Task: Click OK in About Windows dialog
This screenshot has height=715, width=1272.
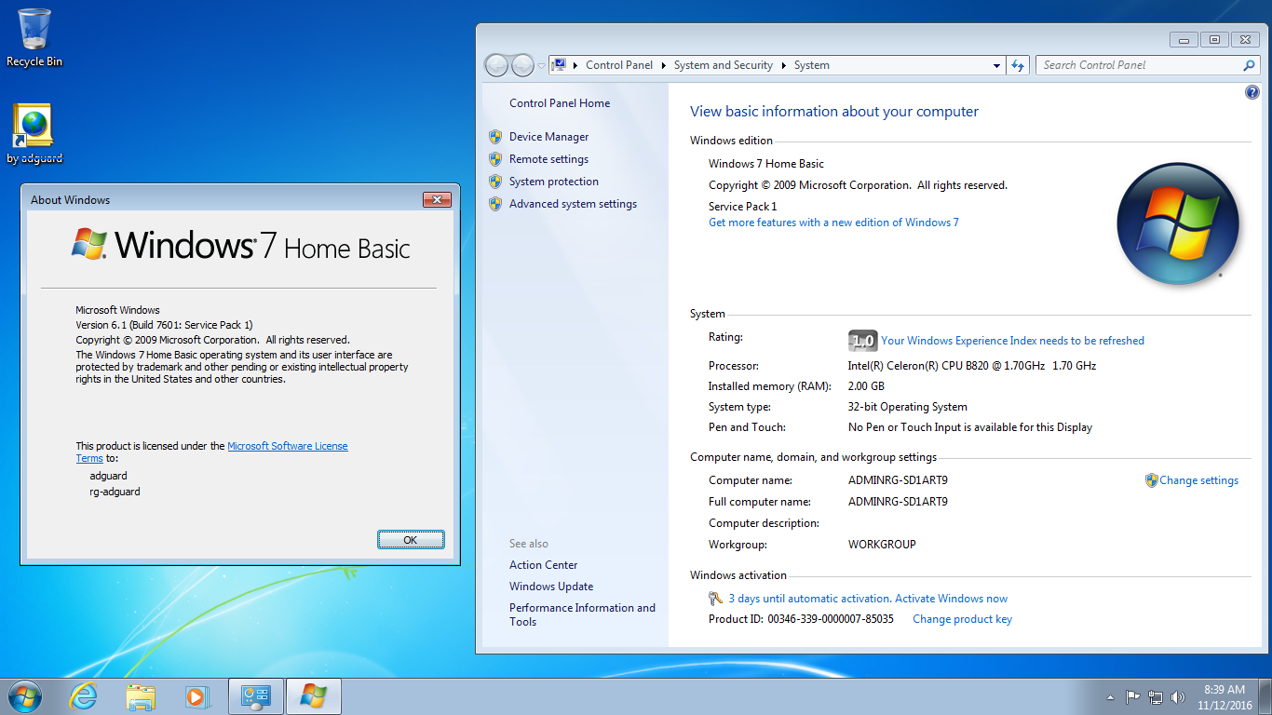Action: 411,540
